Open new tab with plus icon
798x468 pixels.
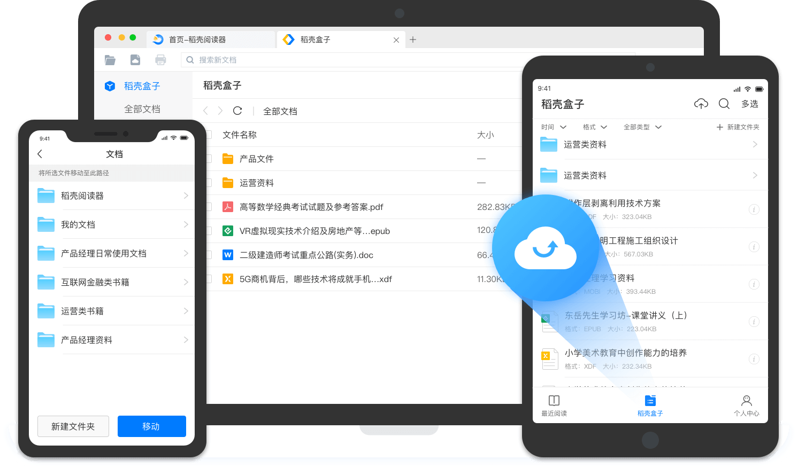click(413, 40)
